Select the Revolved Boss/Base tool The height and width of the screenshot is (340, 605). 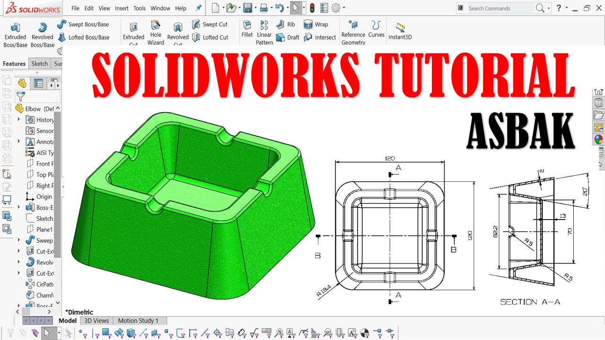pyautogui.click(x=43, y=35)
